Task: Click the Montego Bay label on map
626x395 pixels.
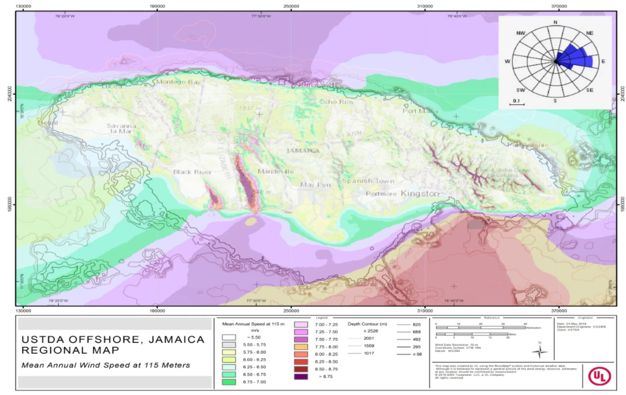Action: coord(178,82)
